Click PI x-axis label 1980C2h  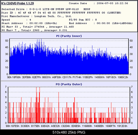click(123, 77)
